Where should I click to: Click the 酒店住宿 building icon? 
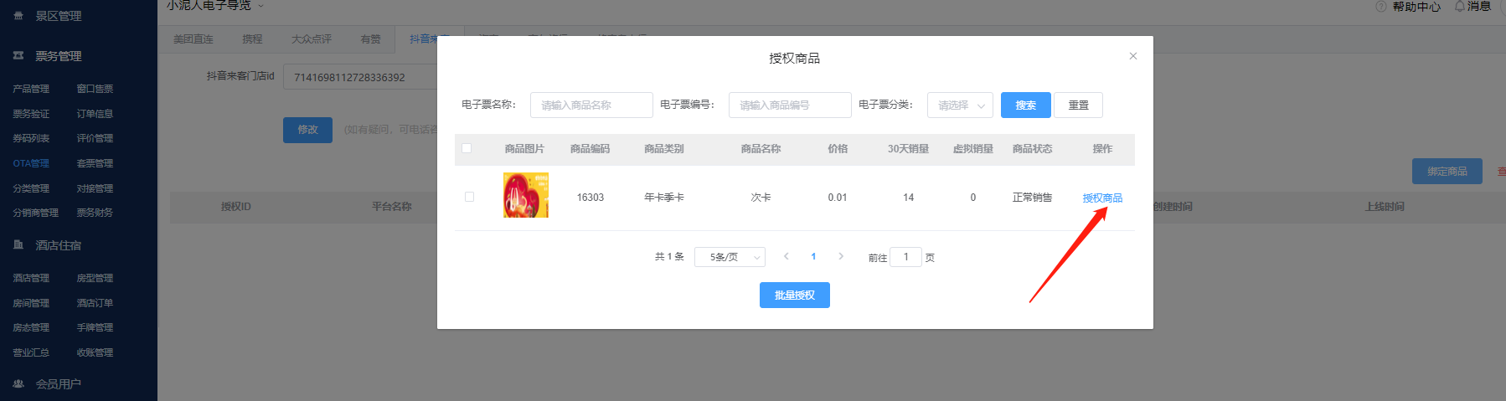click(18, 245)
